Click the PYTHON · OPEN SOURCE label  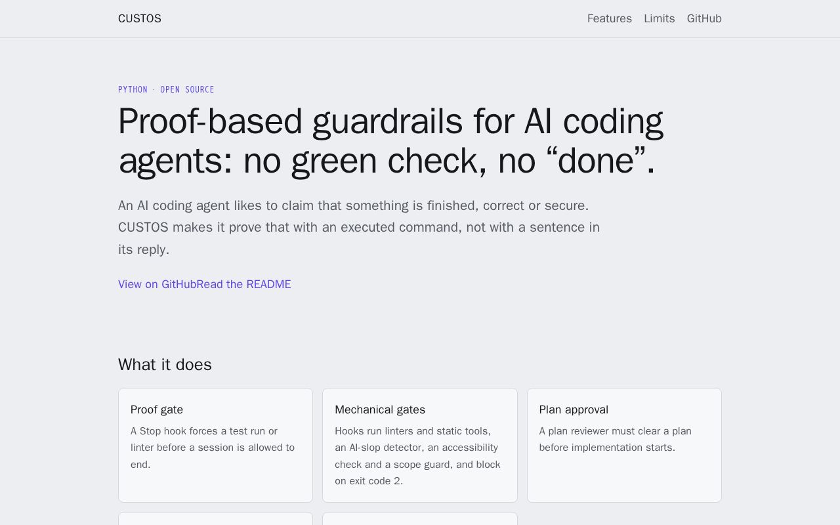pos(166,89)
